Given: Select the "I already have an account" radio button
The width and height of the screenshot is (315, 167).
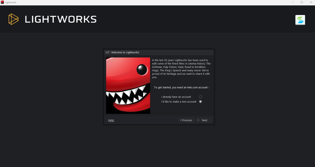Looking at the screenshot, I should coord(201,97).
